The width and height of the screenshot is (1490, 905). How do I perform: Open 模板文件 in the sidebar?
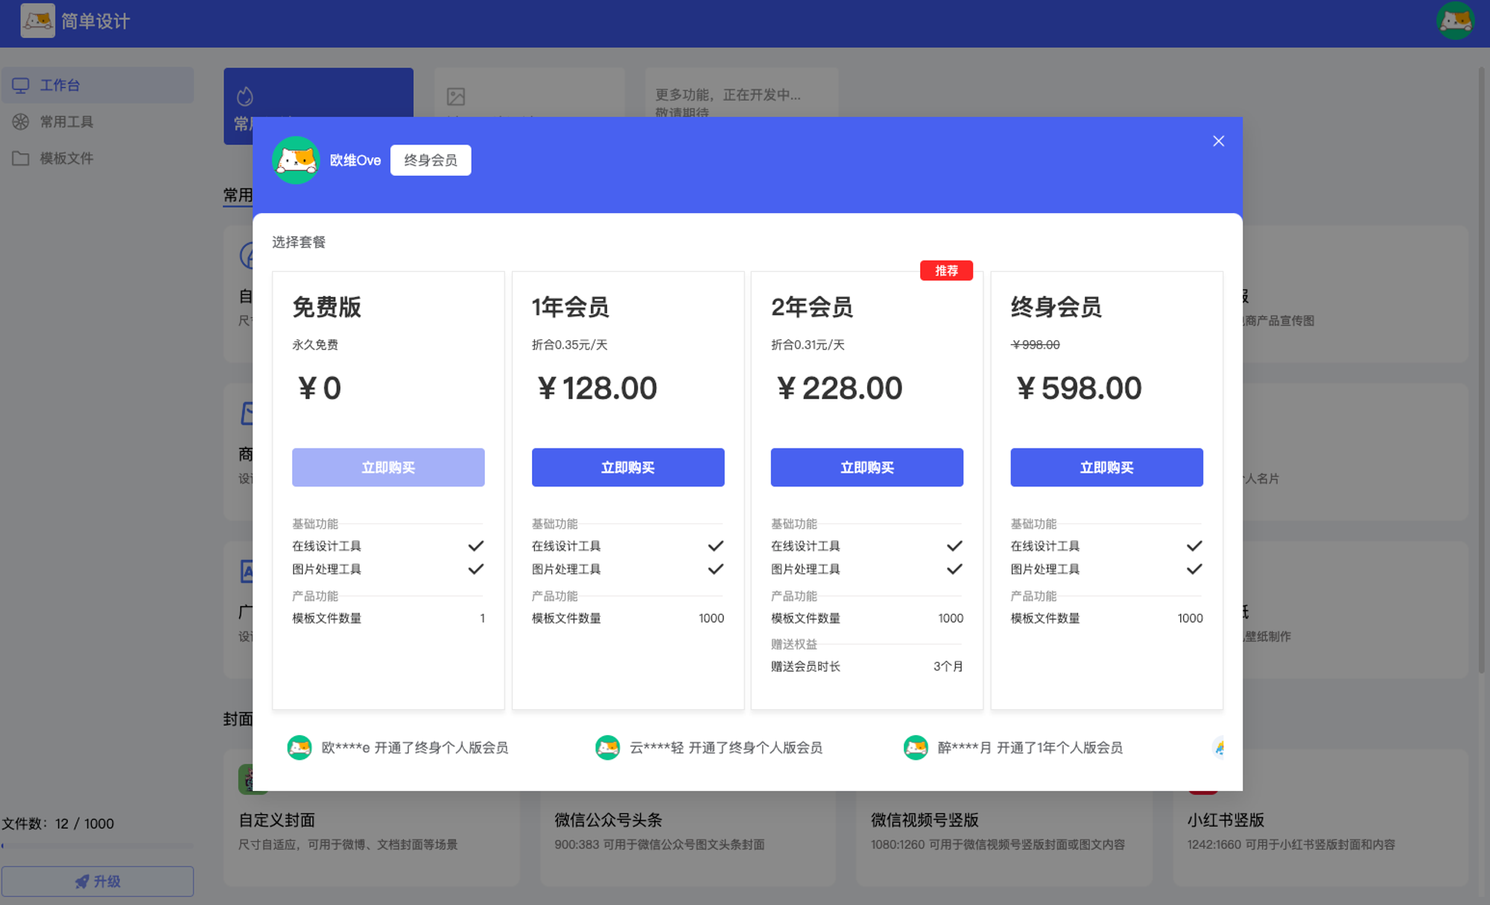click(66, 158)
